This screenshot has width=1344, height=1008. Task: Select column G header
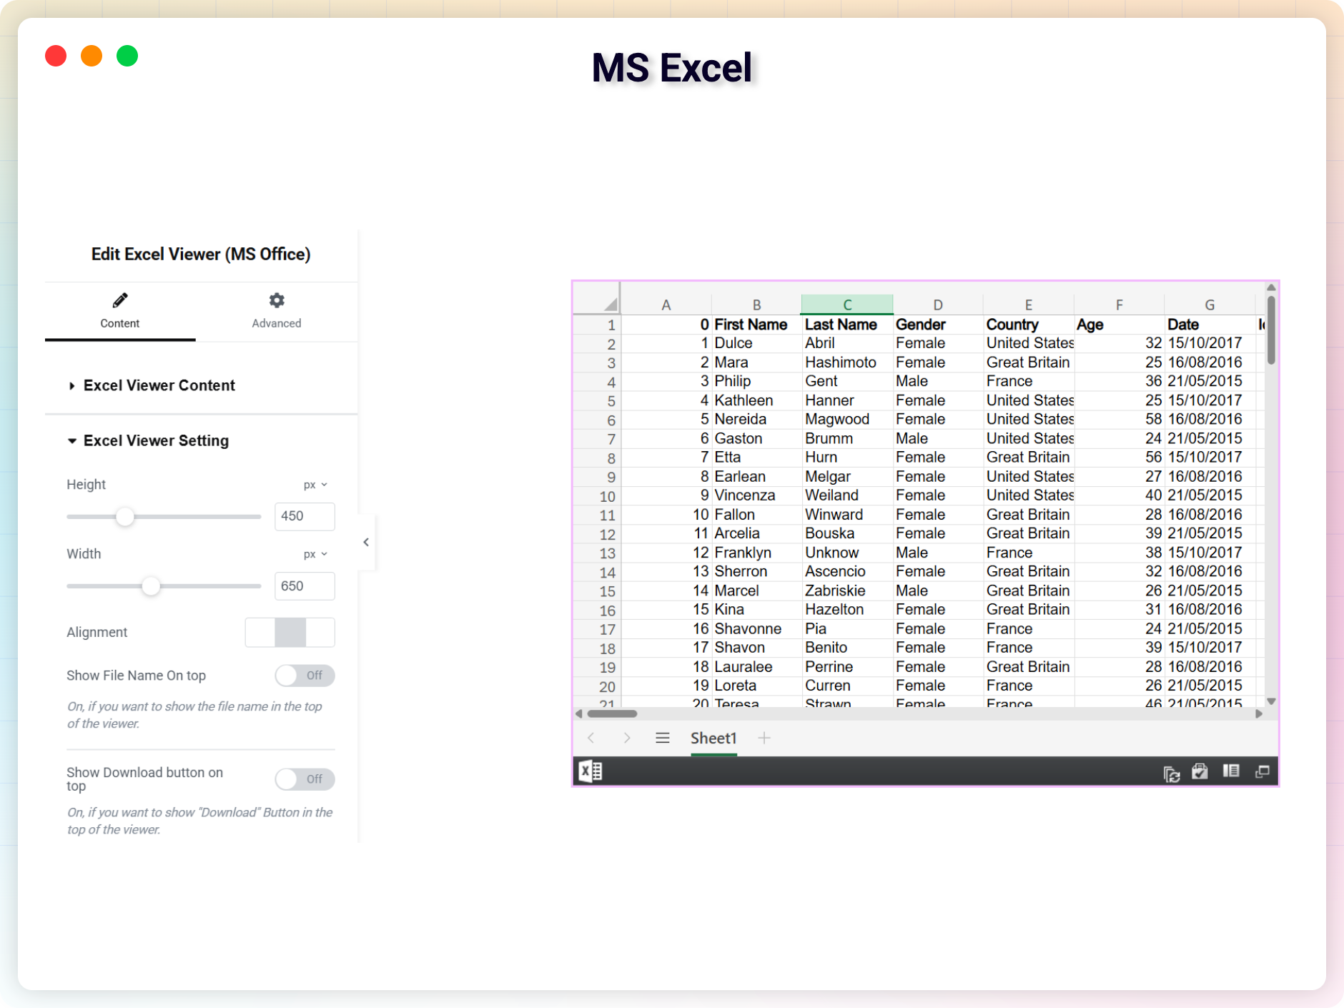[1210, 305]
